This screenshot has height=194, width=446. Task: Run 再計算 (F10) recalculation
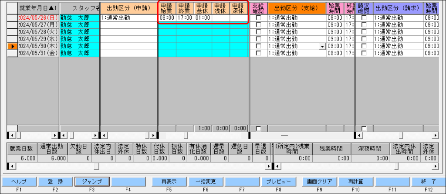click(356, 181)
